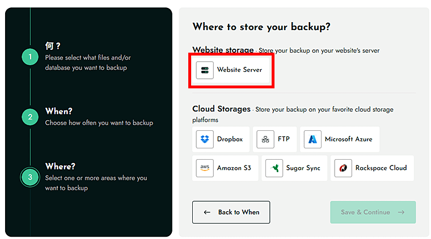
Task: Click the FTP network icon
Action: coord(265,139)
